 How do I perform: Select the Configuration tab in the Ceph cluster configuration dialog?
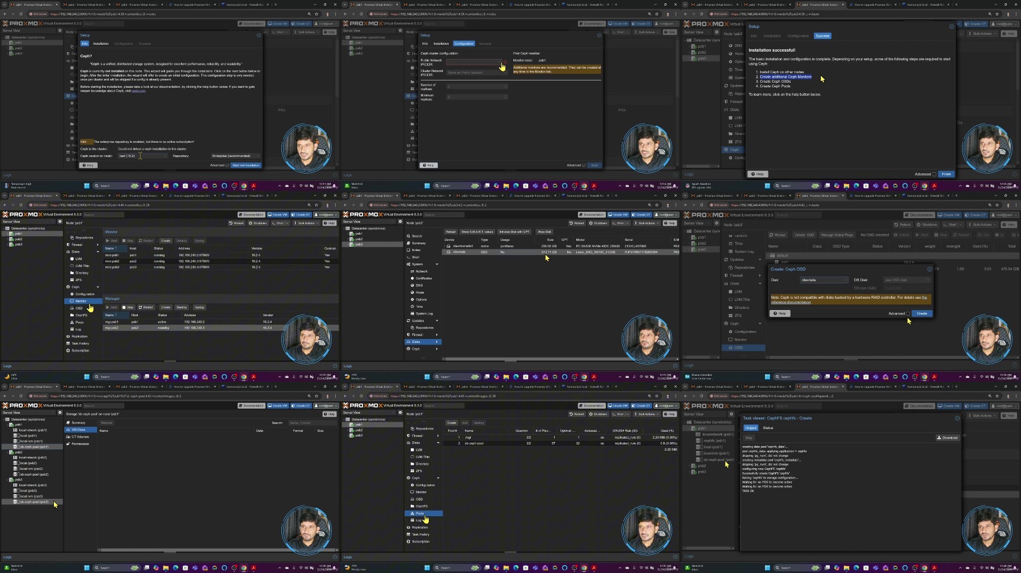click(x=463, y=44)
